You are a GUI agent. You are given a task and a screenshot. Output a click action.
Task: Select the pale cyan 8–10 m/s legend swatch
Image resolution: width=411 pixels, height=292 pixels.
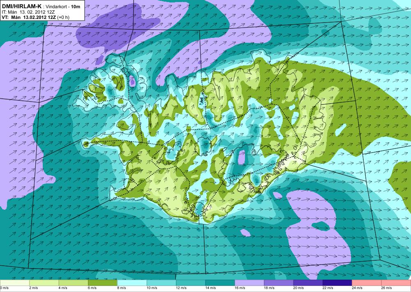(x=132, y=283)
